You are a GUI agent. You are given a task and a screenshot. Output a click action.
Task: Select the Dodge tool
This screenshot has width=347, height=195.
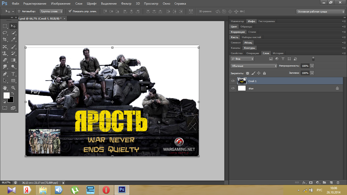pos(13,67)
